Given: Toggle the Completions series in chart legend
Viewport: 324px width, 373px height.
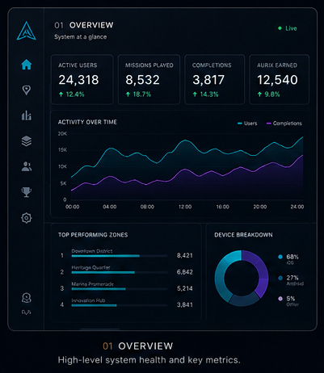Looking at the screenshot, I should pos(284,124).
